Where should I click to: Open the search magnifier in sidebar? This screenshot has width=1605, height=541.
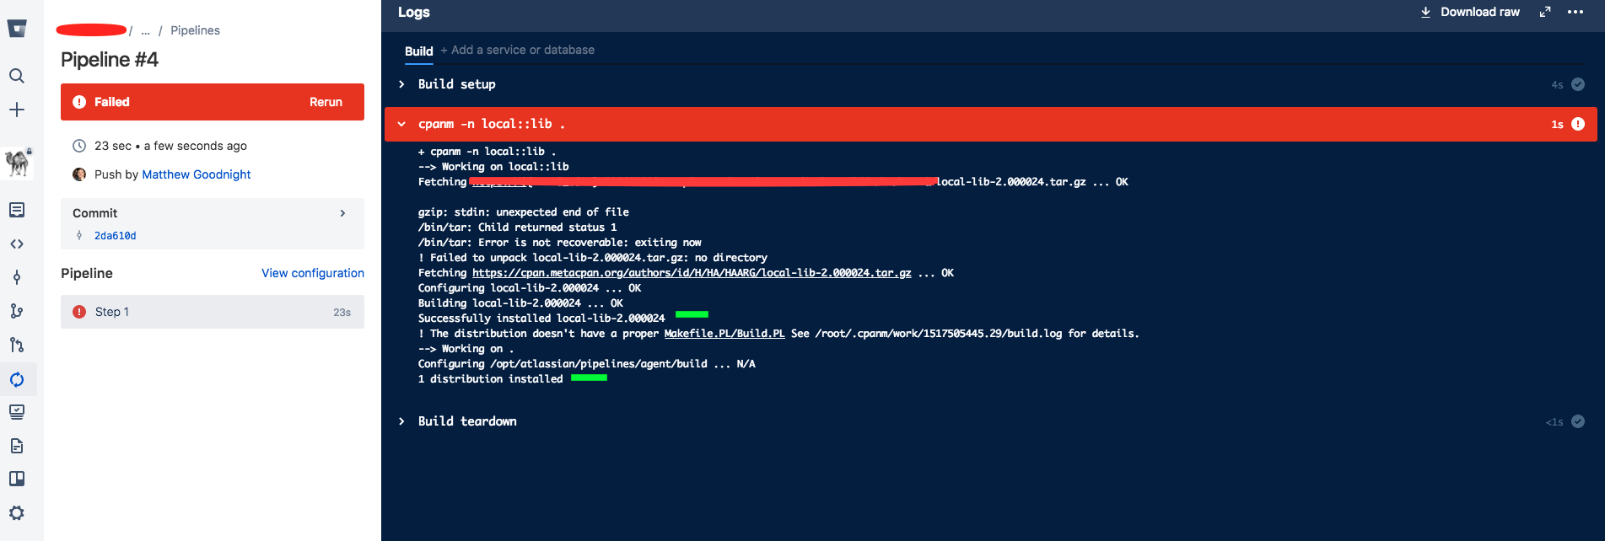[x=17, y=76]
